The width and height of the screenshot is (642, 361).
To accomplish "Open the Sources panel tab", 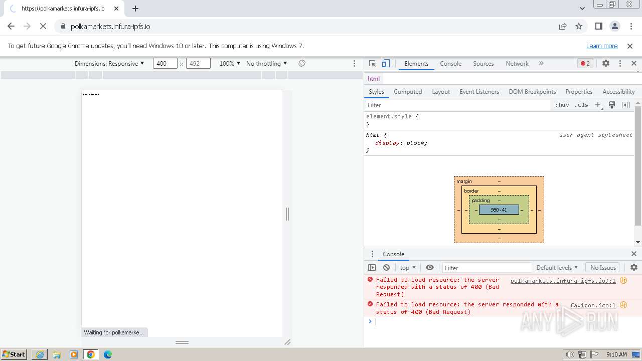I will (x=484, y=64).
